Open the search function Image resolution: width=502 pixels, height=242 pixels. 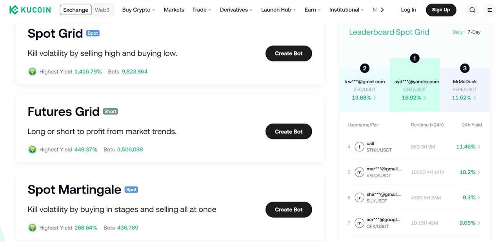pos(472,9)
